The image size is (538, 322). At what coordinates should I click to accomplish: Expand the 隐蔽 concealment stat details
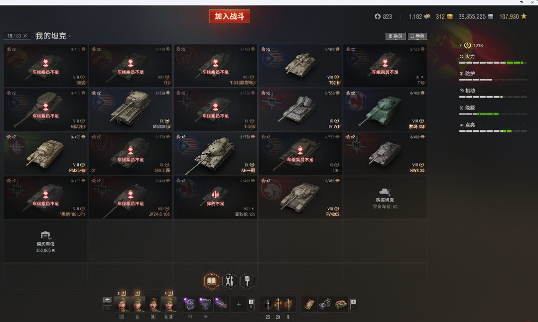[x=493, y=108]
